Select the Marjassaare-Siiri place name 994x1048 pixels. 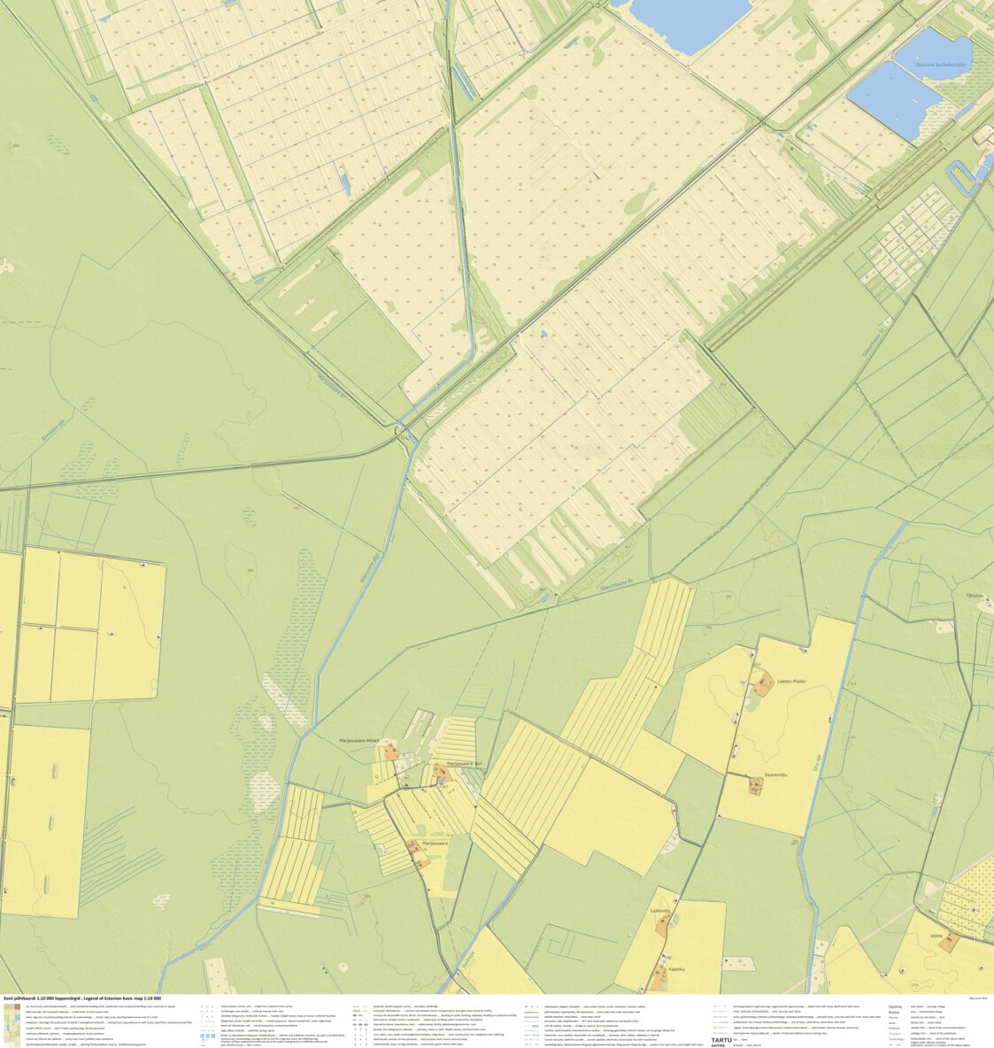tap(464, 763)
